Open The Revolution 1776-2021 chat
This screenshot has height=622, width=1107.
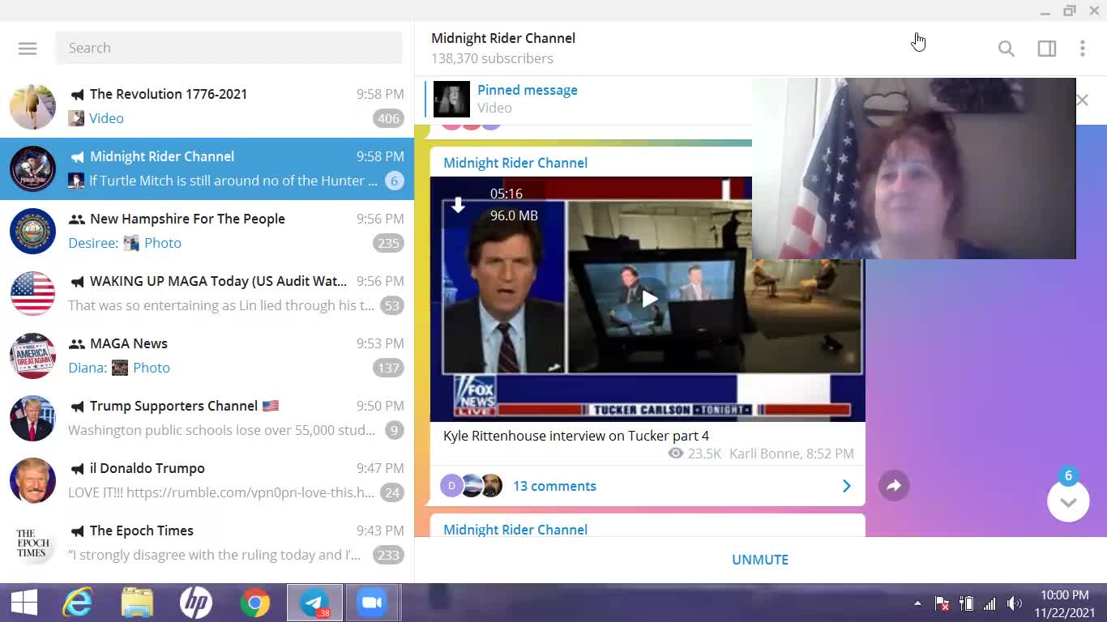click(x=207, y=106)
